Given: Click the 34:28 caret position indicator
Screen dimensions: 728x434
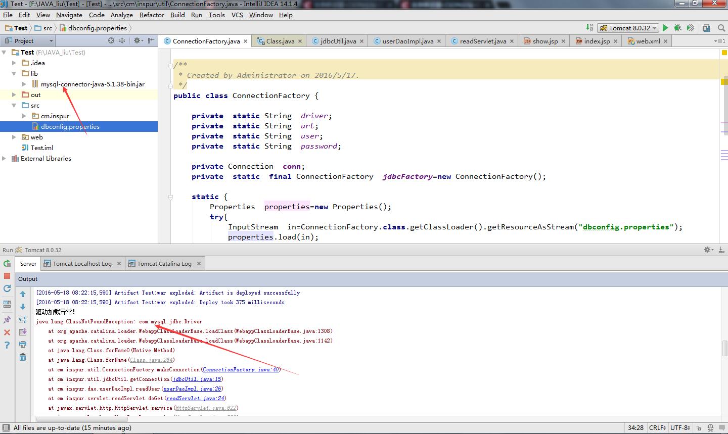Looking at the screenshot, I should point(635,427).
